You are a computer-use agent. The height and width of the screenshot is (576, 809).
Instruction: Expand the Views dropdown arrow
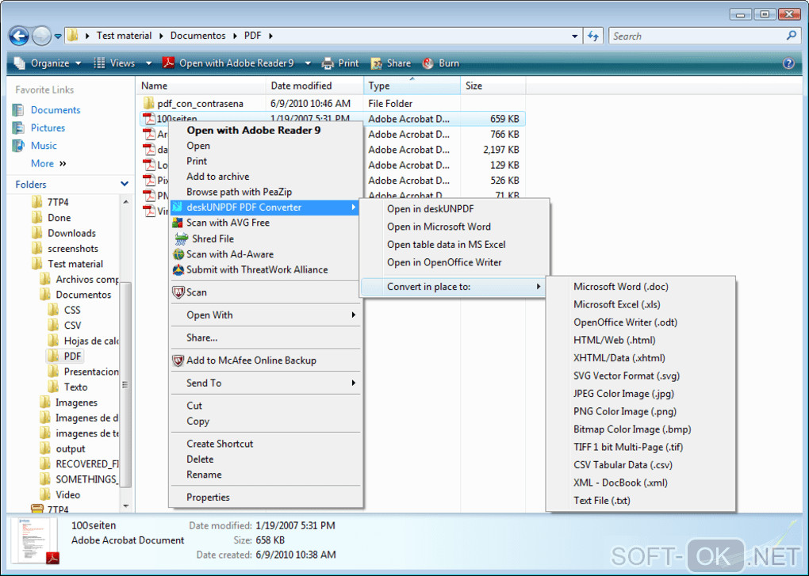click(x=148, y=63)
